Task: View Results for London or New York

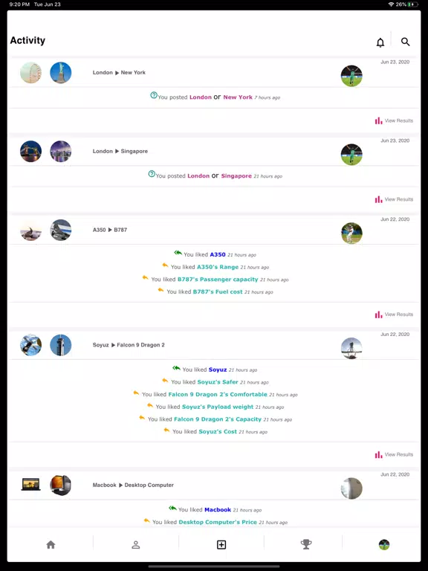Action: tap(394, 120)
